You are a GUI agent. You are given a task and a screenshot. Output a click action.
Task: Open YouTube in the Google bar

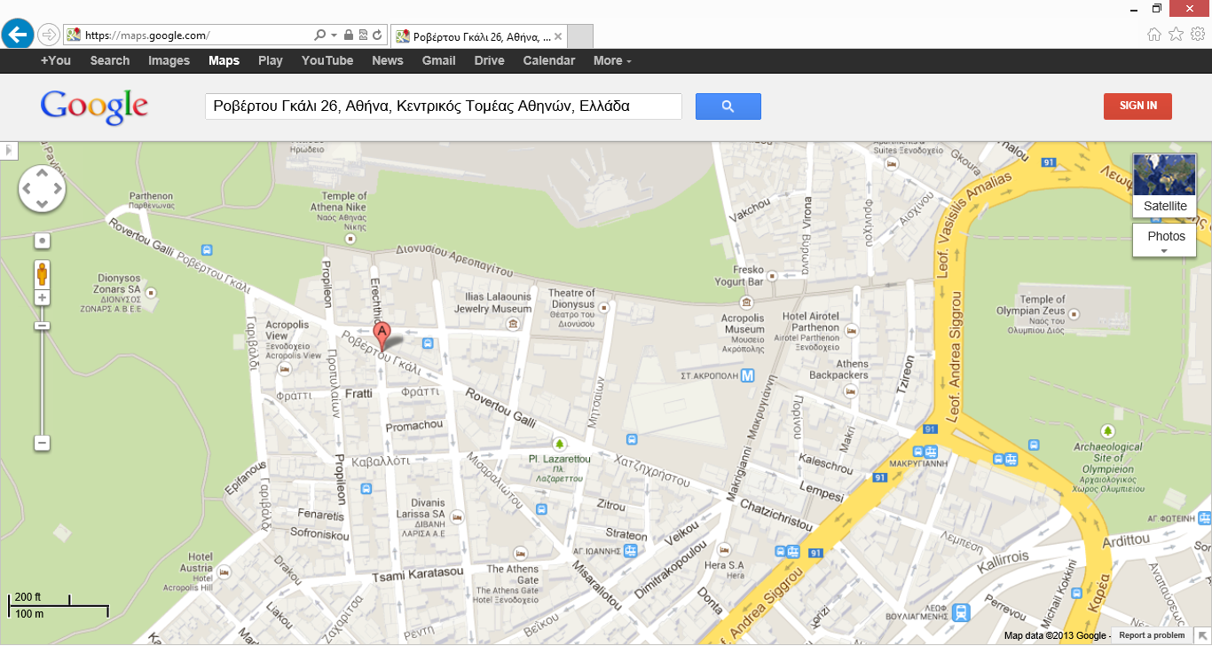327,60
